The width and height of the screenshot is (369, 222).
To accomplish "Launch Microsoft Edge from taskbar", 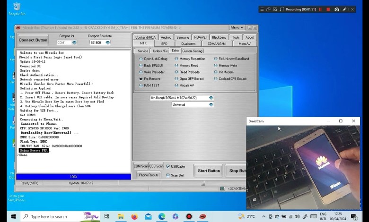I will (162, 216).
